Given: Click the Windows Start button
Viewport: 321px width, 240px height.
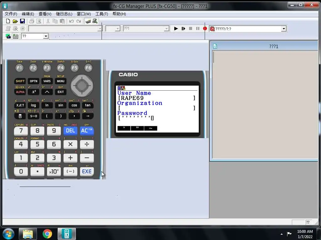Looking at the screenshot, I should coord(8,234).
